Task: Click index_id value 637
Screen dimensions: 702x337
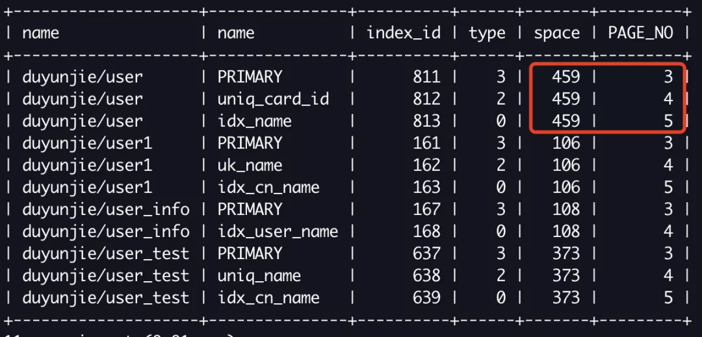Action: coord(426,253)
